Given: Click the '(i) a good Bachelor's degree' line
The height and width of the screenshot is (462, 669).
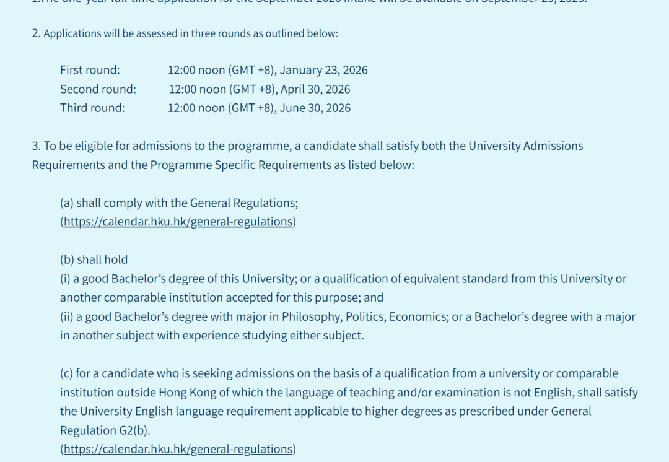Looking at the screenshot, I should click(x=343, y=279).
